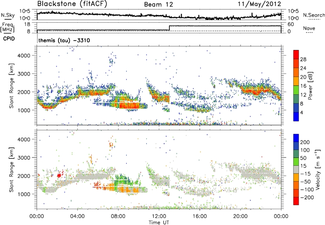Image resolution: width=325 pixels, height=225 pixels.
Task: Click the "Power [dB]" colorbar title
Action: point(310,86)
